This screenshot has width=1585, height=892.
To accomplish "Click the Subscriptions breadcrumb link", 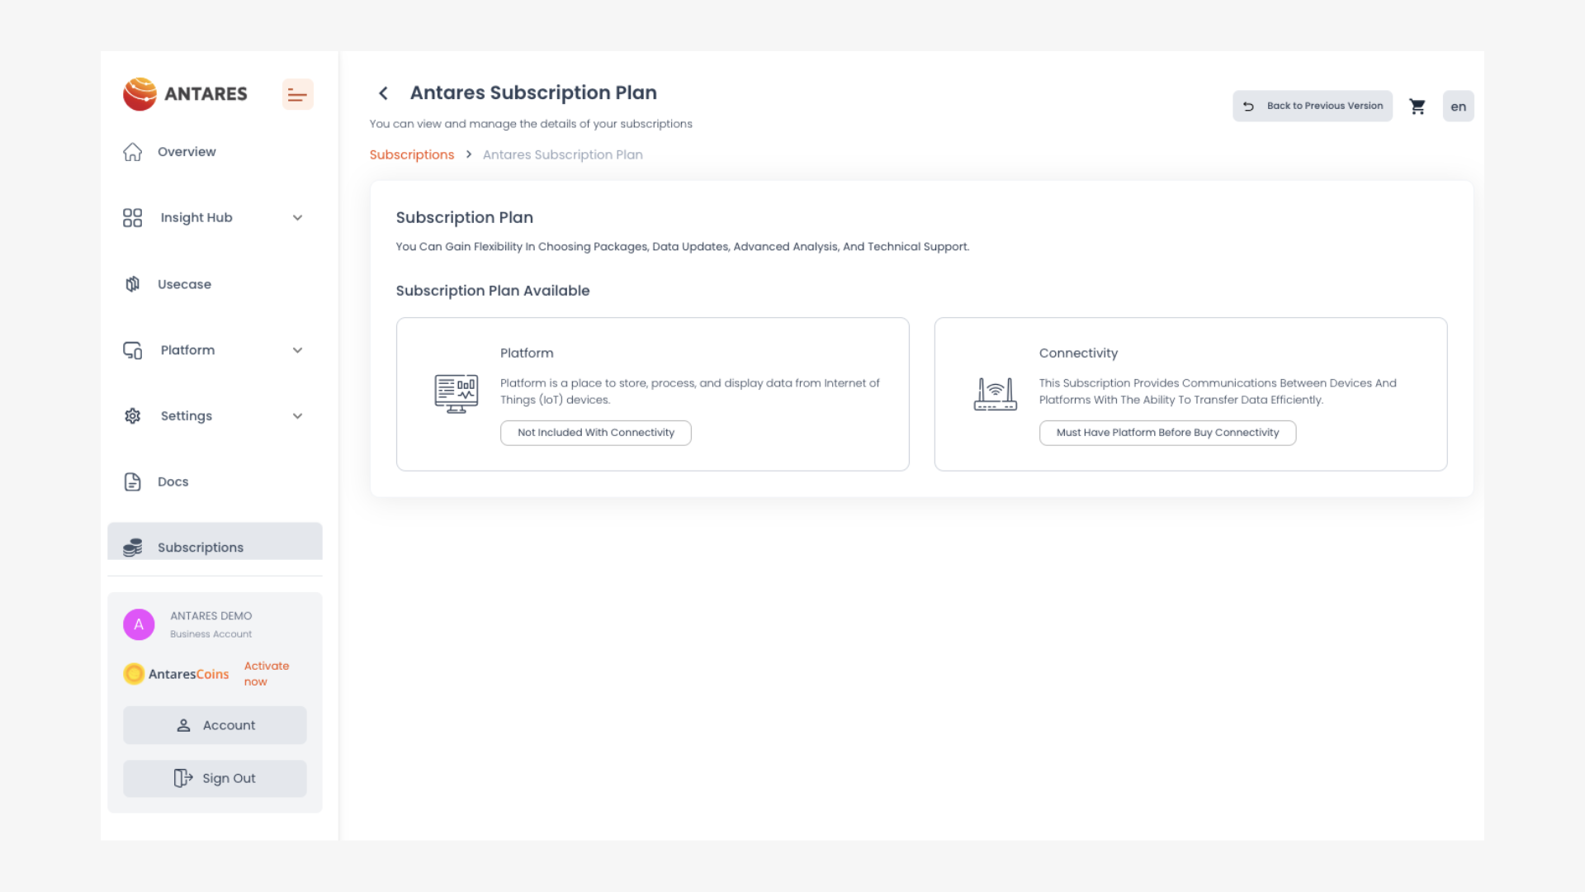I will [411, 154].
